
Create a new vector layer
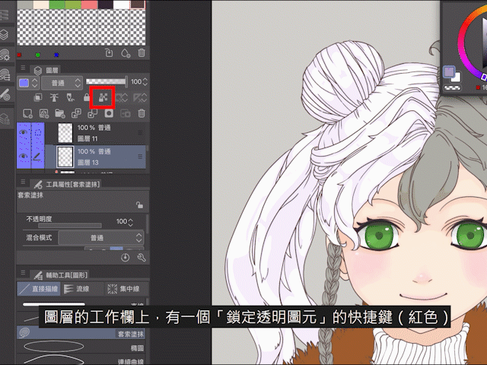44,113
